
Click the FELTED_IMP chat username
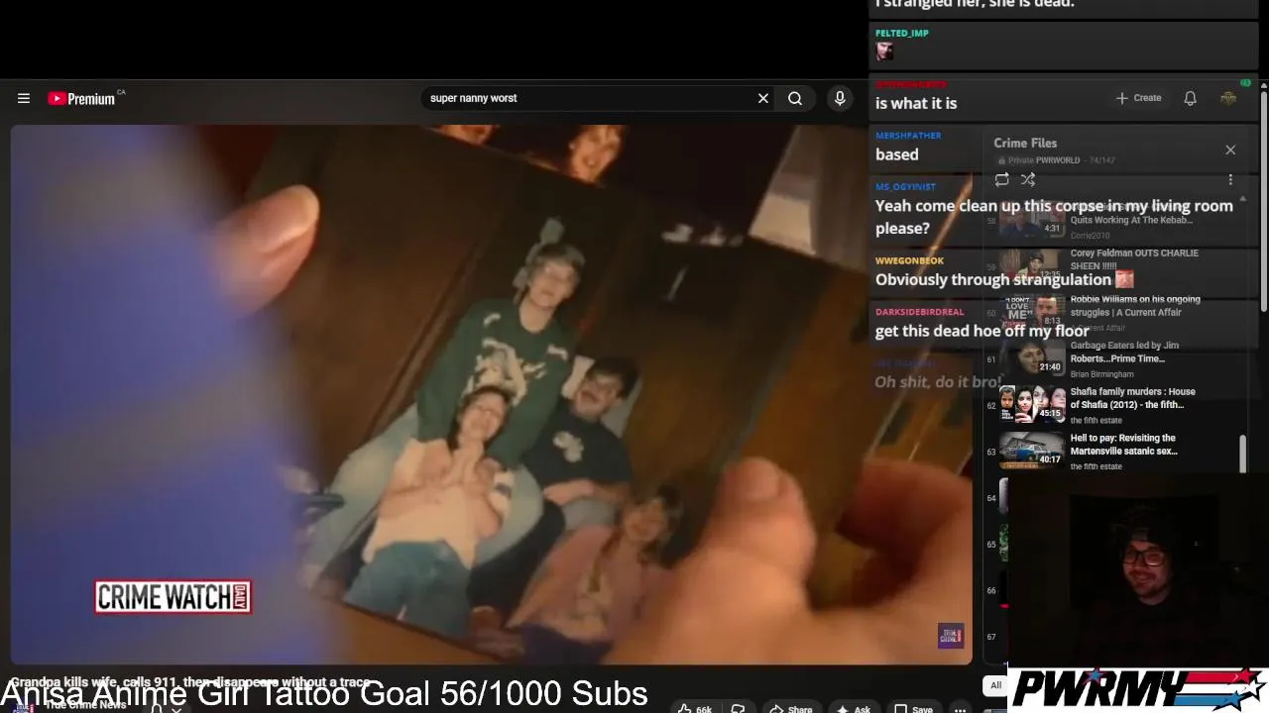(x=902, y=33)
